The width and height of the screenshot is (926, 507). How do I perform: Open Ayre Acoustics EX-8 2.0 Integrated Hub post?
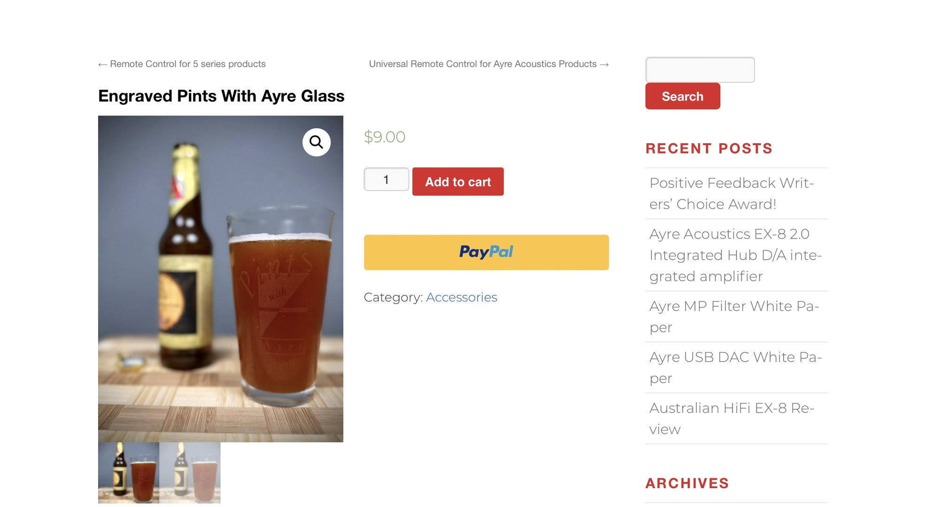[x=735, y=255]
